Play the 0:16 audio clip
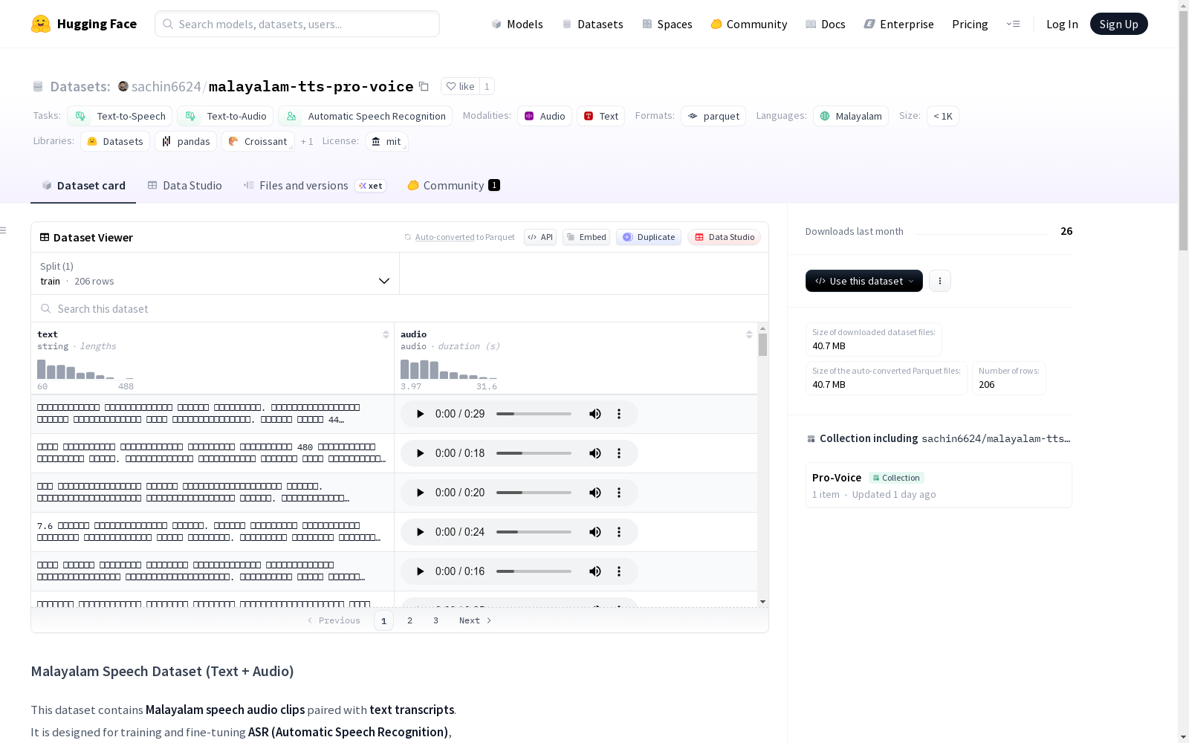 420,571
